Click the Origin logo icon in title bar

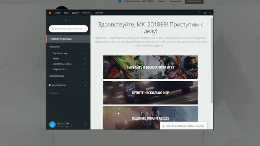[50, 13]
